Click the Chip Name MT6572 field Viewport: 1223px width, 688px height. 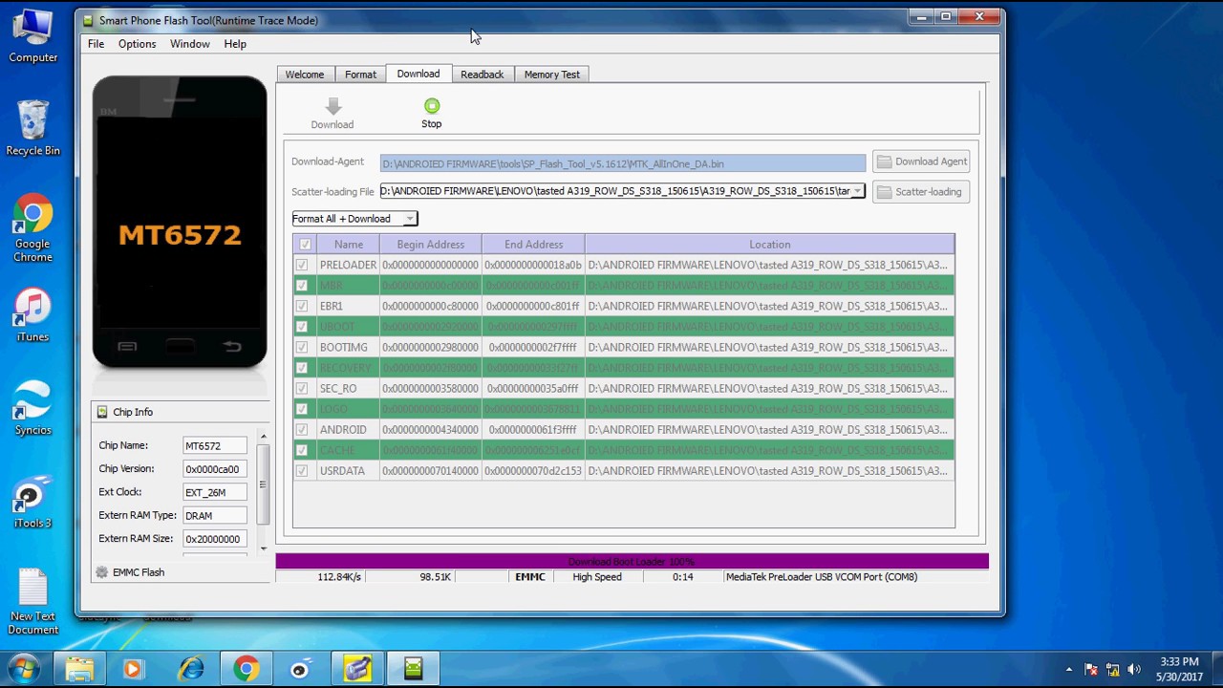coord(215,445)
